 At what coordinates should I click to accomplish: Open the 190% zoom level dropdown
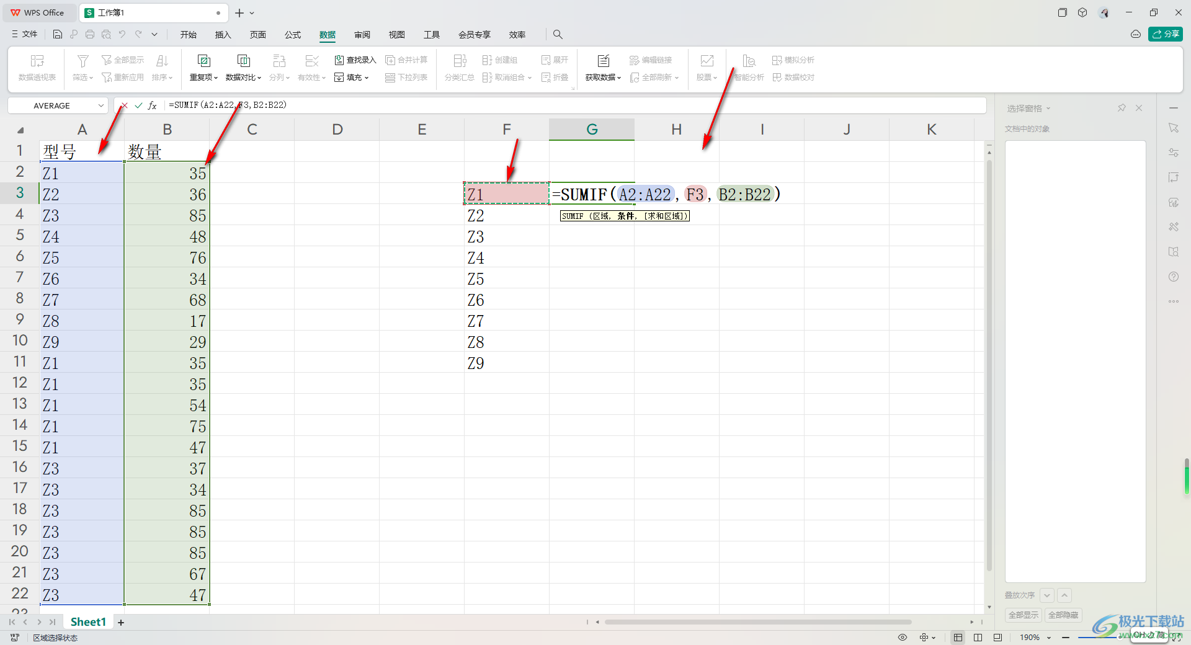tap(1049, 638)
